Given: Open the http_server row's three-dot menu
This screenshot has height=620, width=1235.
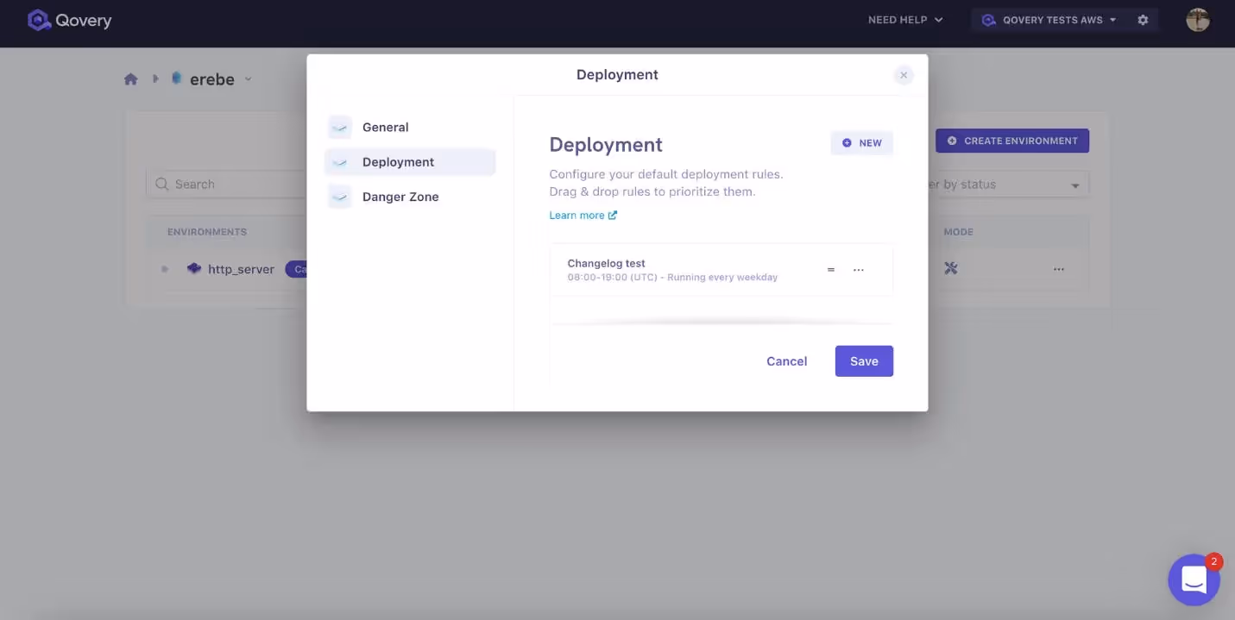Looking at the screenshot, I should pyautogui.click(x=1059, y=269).
